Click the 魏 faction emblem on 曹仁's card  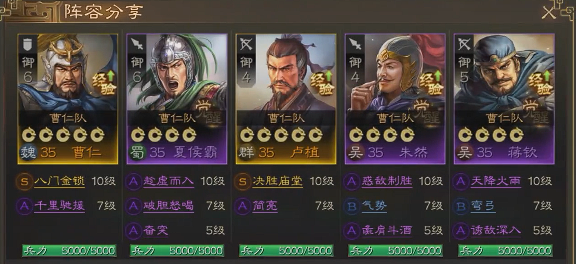pyautogui.click(x=28, y=152)
